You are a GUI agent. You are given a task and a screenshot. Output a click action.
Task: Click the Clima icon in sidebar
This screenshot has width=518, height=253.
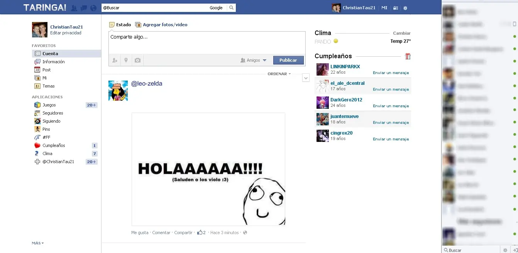click(x=37, y=153)
